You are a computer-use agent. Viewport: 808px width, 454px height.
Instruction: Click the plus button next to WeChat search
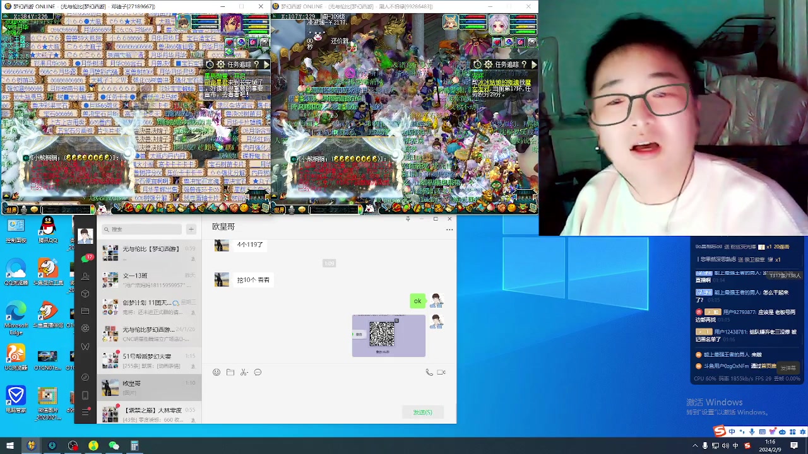click(191, 230)
